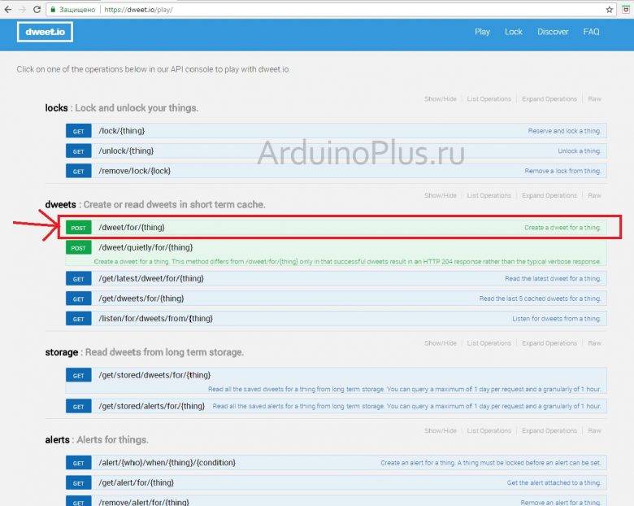Expand the /get/stored/alerts/for/{thing} path
634x506 pixels.
click(x=152, y=406)
